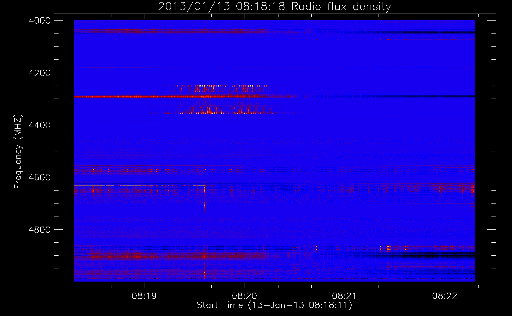Image resolution: width=512 pixels, height=316 pixels.
Task: Click the "Start Time (13-Jan-13 08:18:11)" label
Action: 274,305
